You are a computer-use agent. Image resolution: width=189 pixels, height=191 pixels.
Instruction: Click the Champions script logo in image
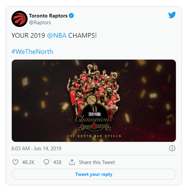93,119
